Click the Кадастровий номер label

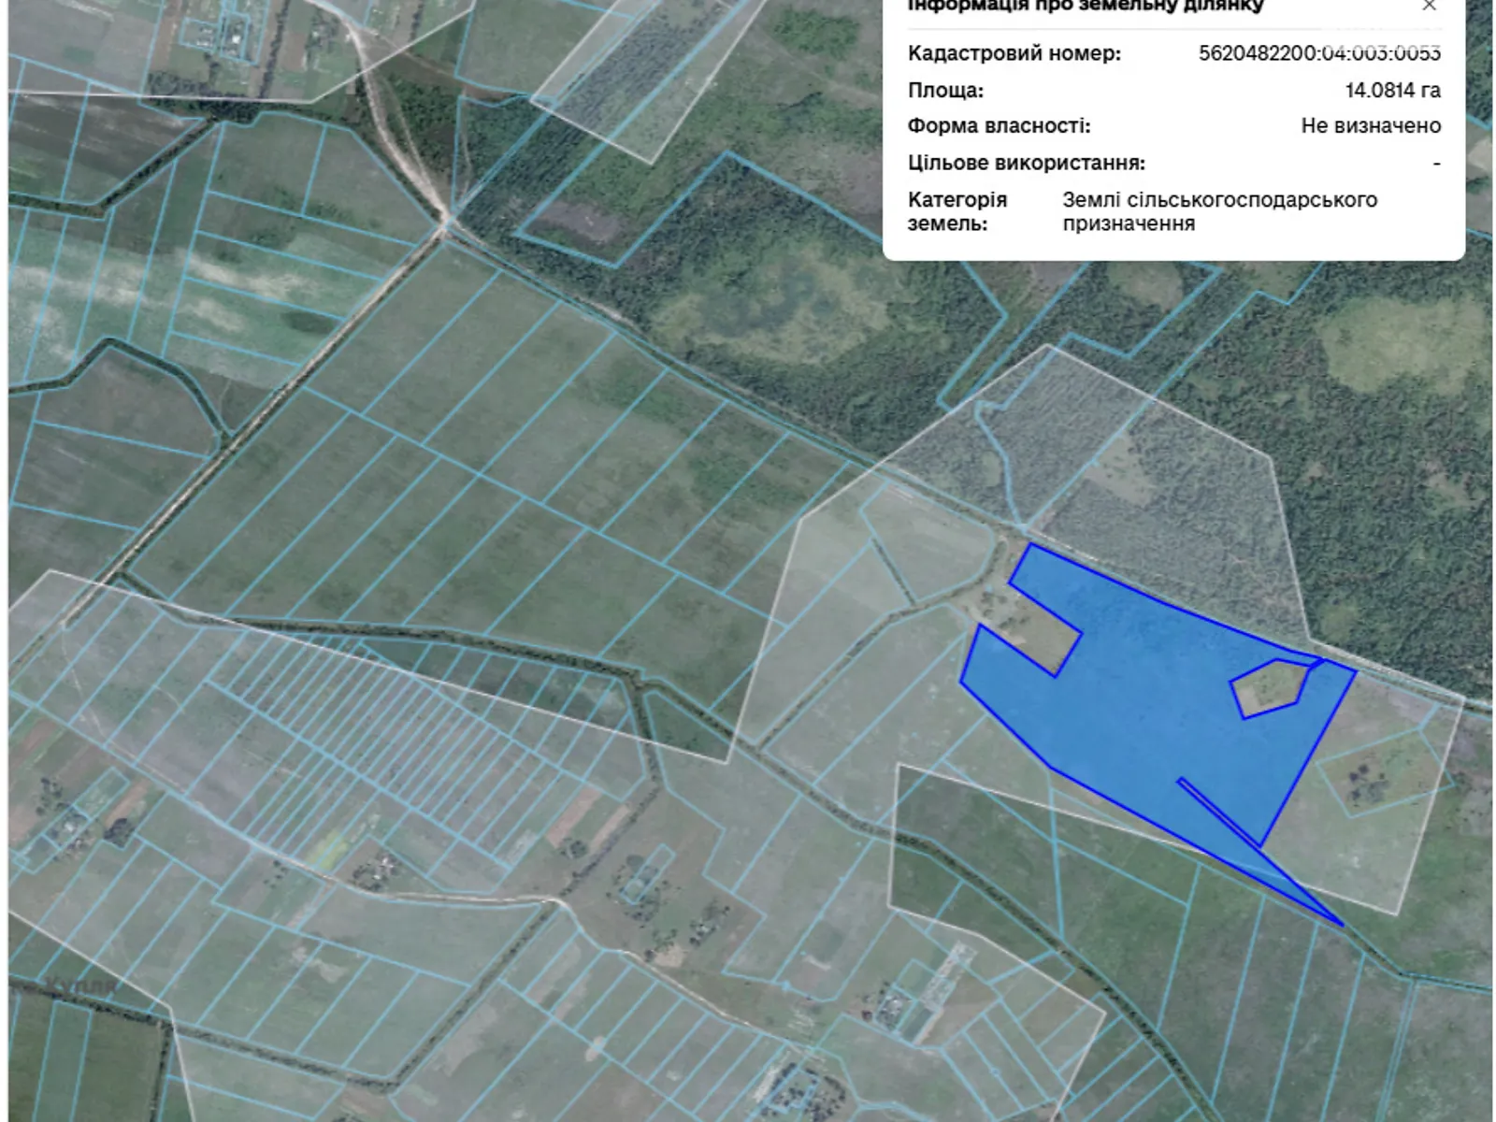point(1014,53)
